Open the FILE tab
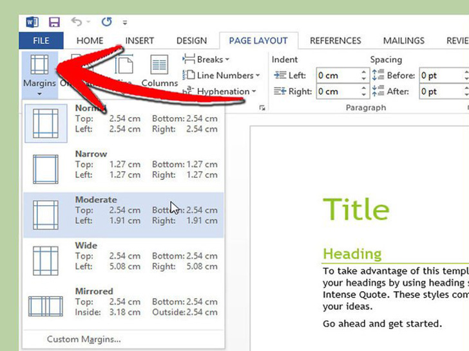 pos(41,40)
